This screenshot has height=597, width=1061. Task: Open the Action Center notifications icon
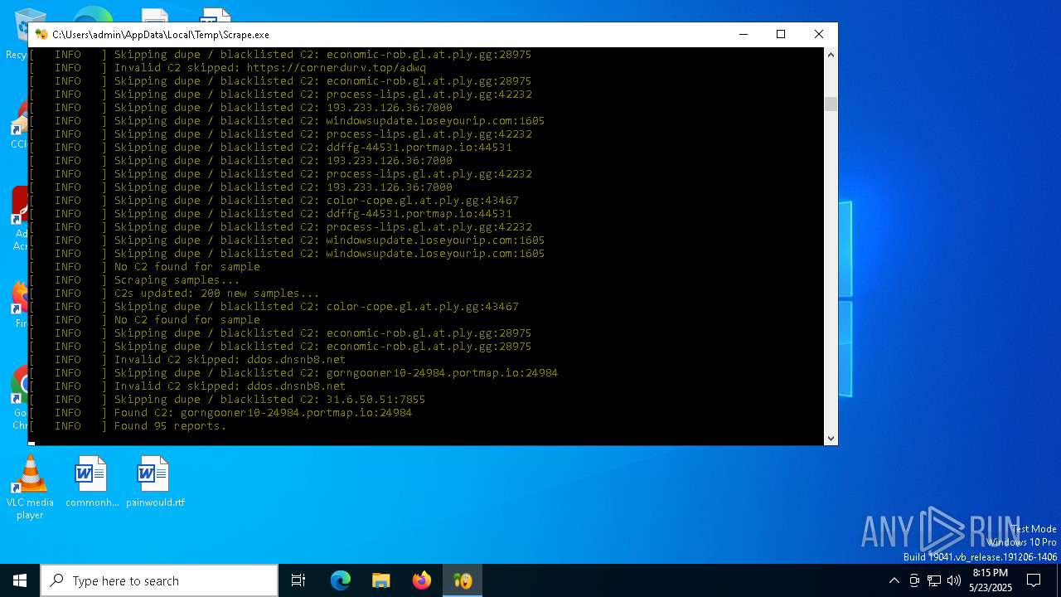(x=1034, y=580)
